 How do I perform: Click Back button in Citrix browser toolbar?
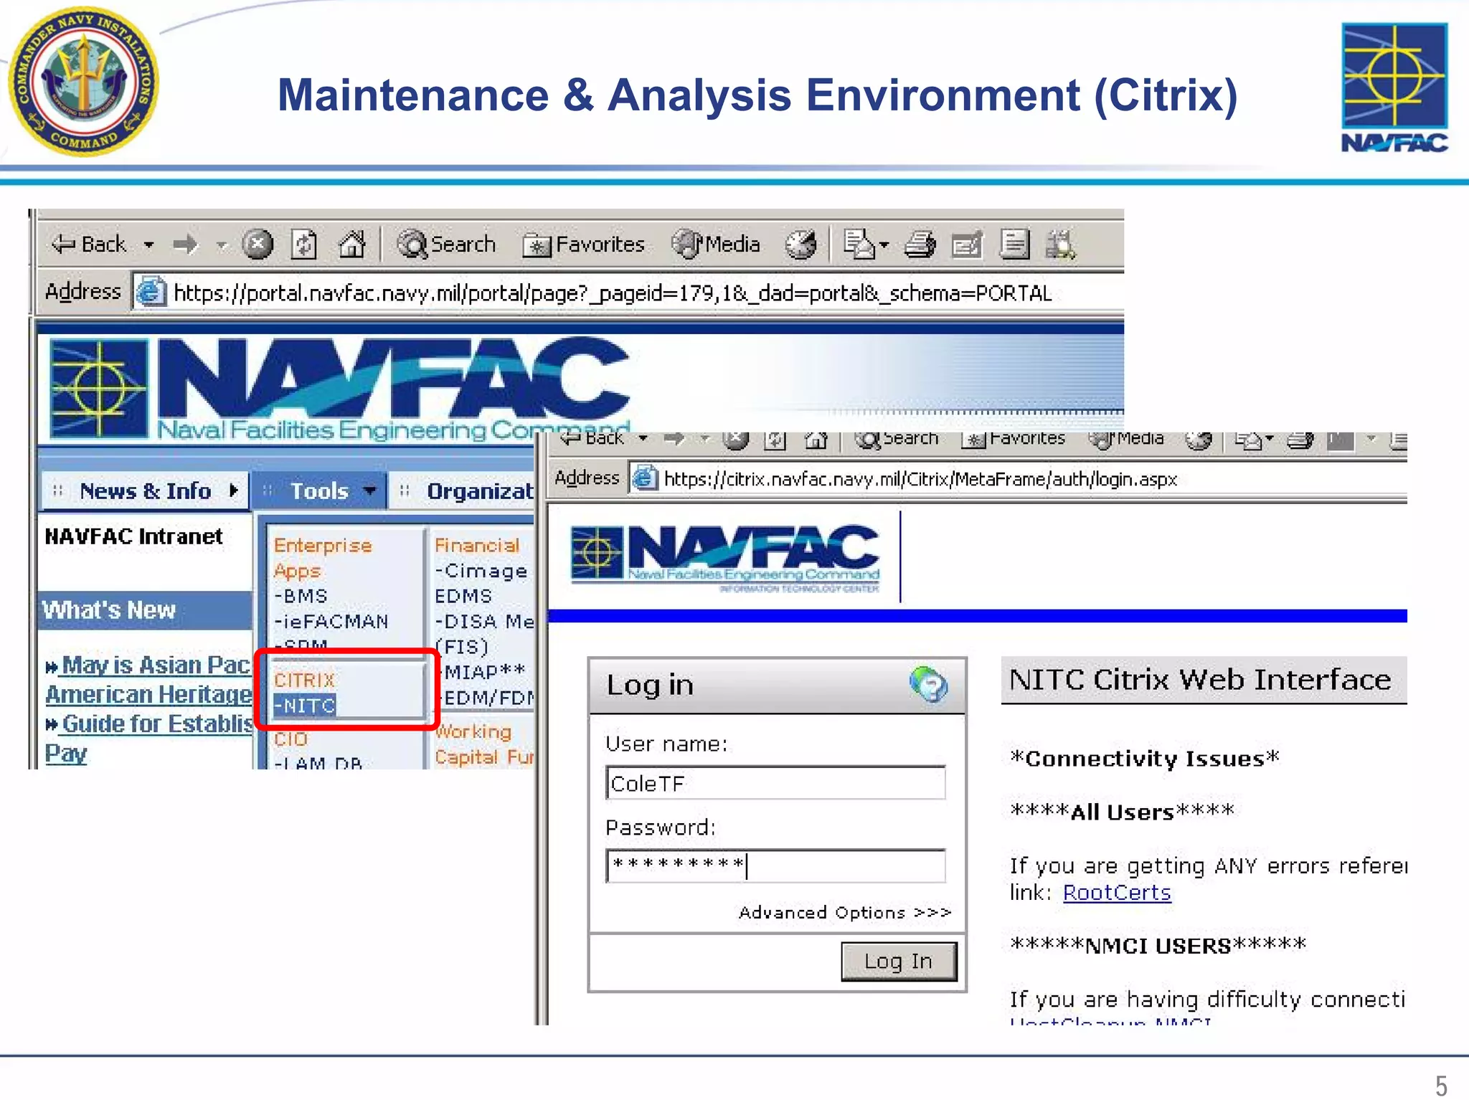[593, 437]
